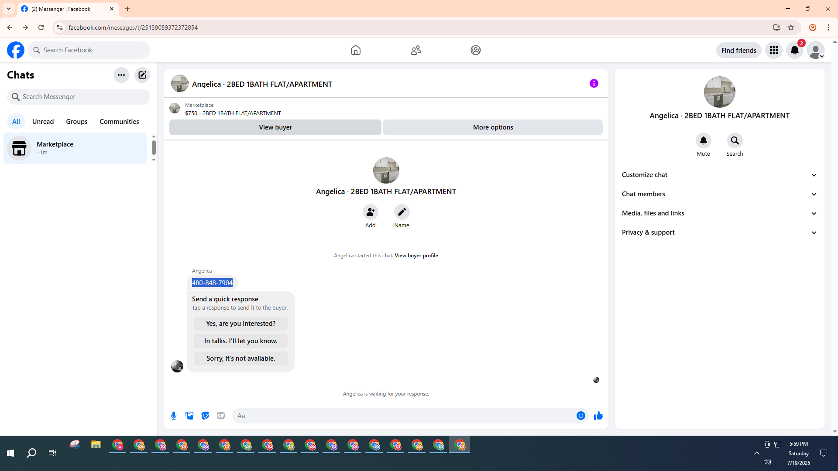Viewport: 838px width, 471px height.
Task: Open the sticker picker icon
Action: pos(205,416)
